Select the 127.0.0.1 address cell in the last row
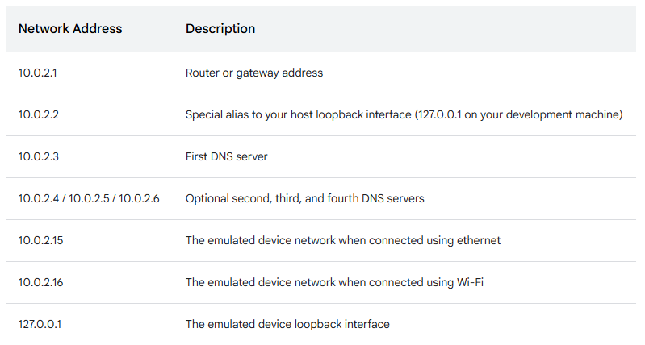 click(x=40, y=325)
